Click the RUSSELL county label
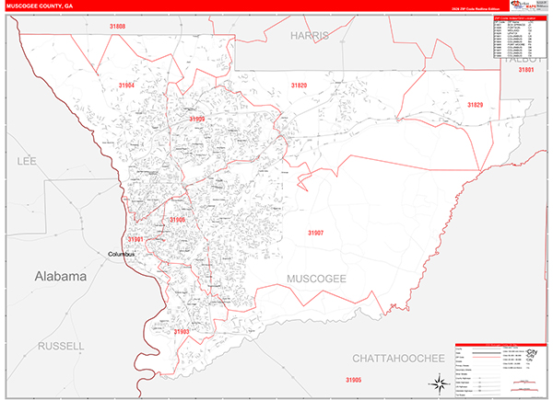The width and height of the screenshot is (553, 400). 61,346
